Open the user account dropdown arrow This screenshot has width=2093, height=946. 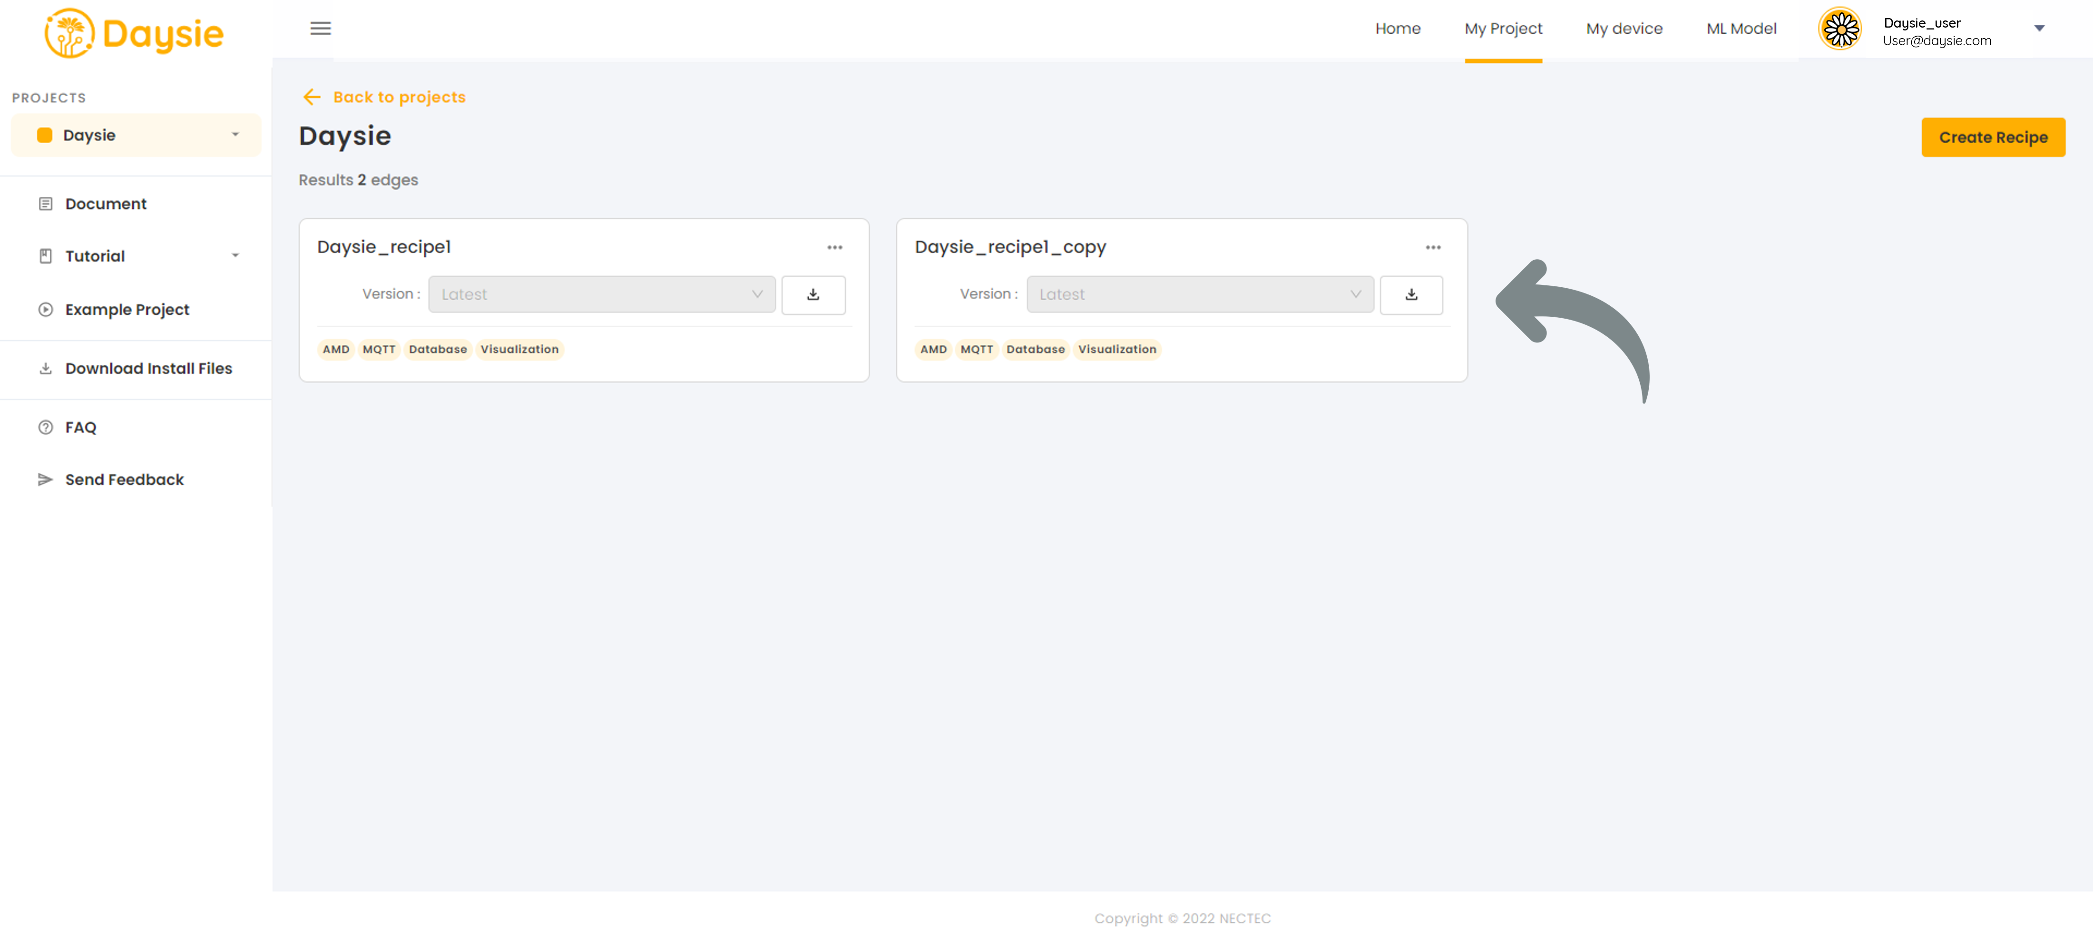click(2039, 29)
